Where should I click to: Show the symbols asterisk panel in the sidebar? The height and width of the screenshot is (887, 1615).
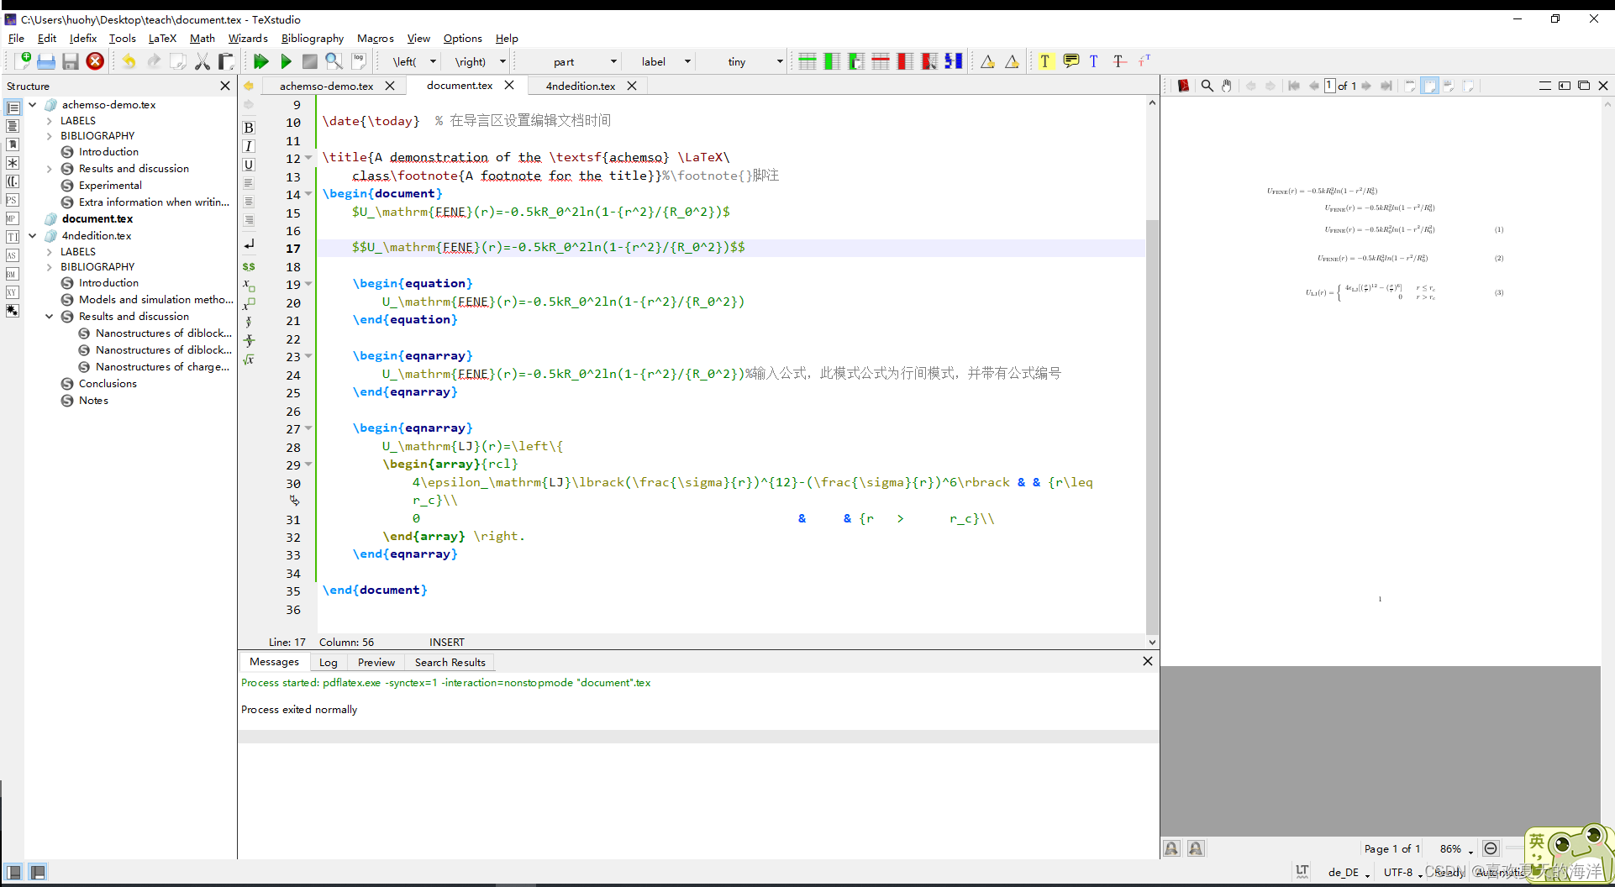[x=13, y=163]
